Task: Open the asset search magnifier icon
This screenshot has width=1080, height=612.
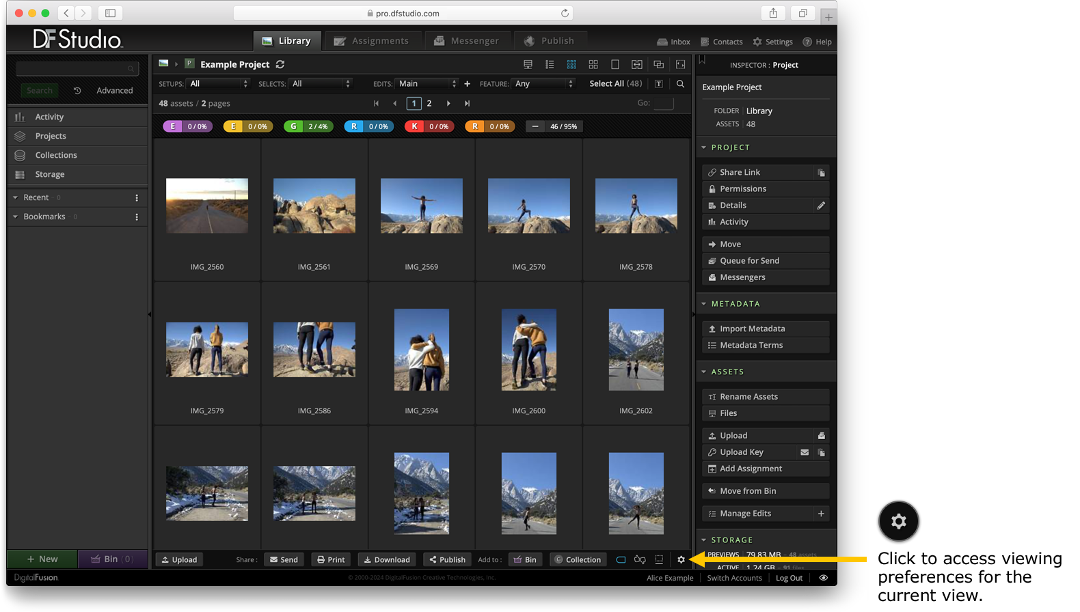Action: pos(680,83)
